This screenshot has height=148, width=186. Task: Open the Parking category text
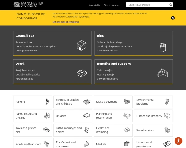[20, 102]
